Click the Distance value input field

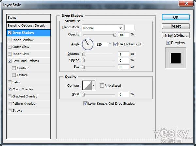(x=123, y=54)
